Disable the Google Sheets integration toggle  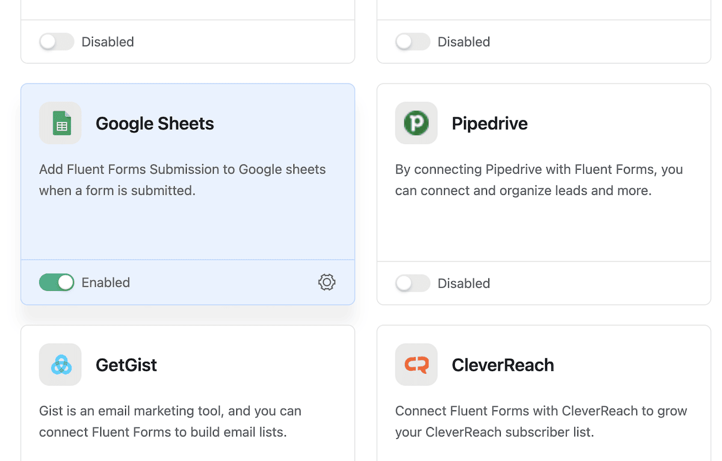pyautogui.click(x=57, y=282)
